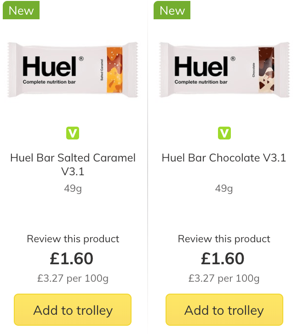Open Huel Bar Chocolate V3.1 title link
Viewport: 298px width, 334px height.
[x=223, y=158]
